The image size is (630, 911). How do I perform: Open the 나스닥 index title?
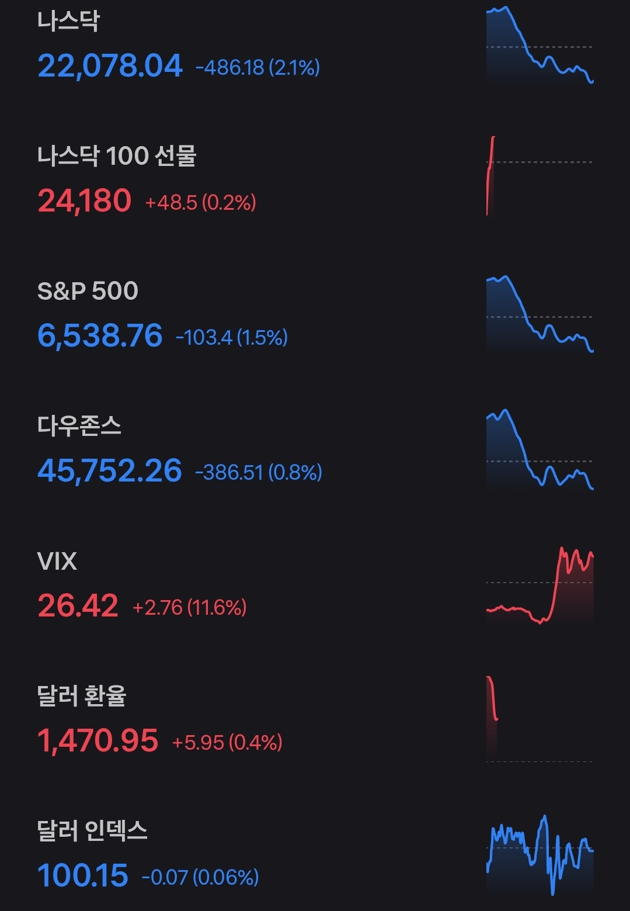(68, 21)
